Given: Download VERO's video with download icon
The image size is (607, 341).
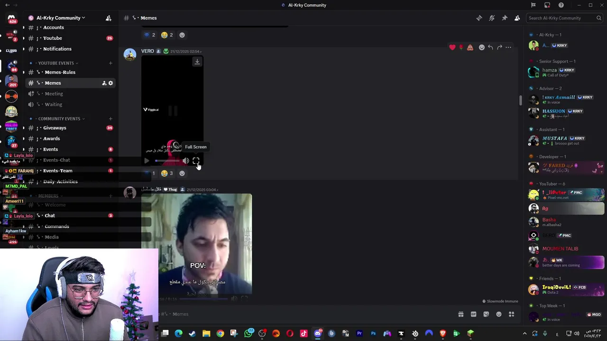Looking at the screenshot, I should [197, 61].
